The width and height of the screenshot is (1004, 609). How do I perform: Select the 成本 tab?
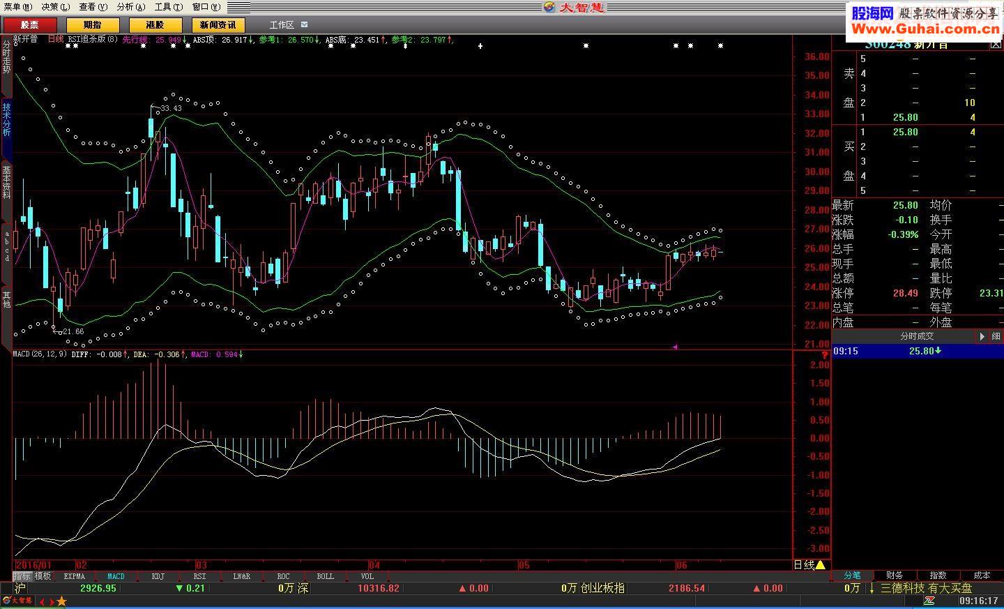click(x=982, y=576)
